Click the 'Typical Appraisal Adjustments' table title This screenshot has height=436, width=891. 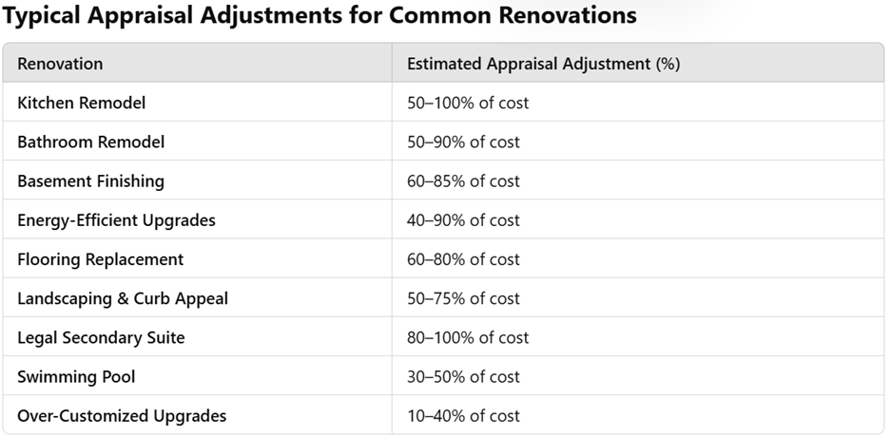[x=320, y=16]
